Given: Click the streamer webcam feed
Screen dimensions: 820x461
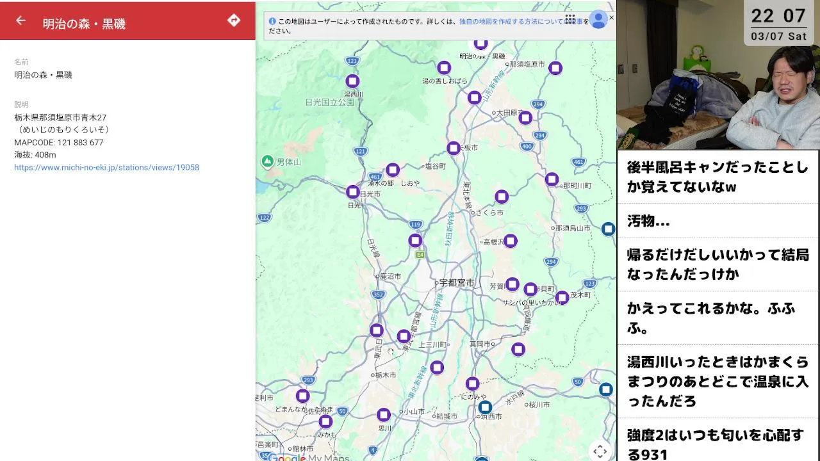Looking at the screenshot, I should click(x=718, y=75).
